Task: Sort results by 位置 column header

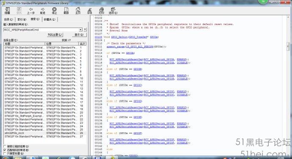Action: (62, 44)
